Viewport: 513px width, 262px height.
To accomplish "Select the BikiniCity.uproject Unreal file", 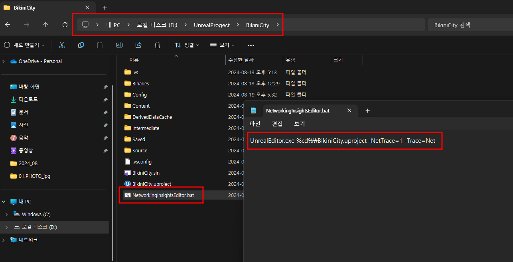I will tap(152, 184).
